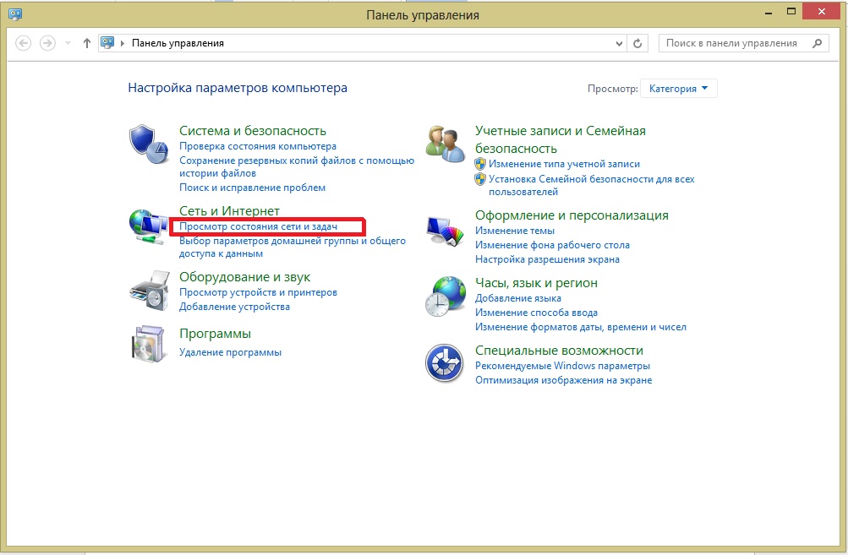Screen dimensions: 848x555
Task: Open the Программы category heading
Action: click(215, 334)
